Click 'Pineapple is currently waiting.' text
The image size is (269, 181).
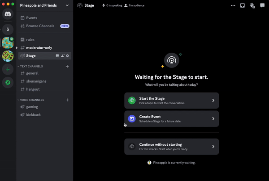174,163
